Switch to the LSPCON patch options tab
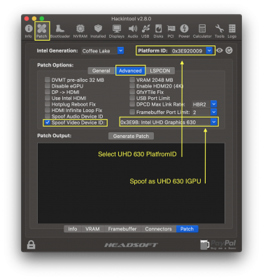263x280 pixels. [x=159, y=71]
